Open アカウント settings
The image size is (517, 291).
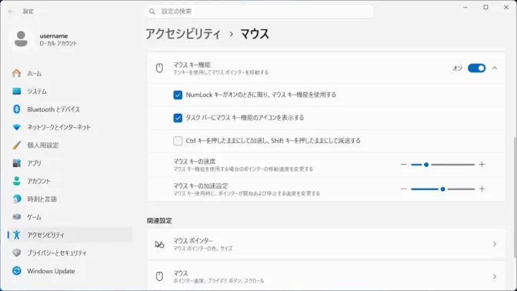(x=70, y=181)
